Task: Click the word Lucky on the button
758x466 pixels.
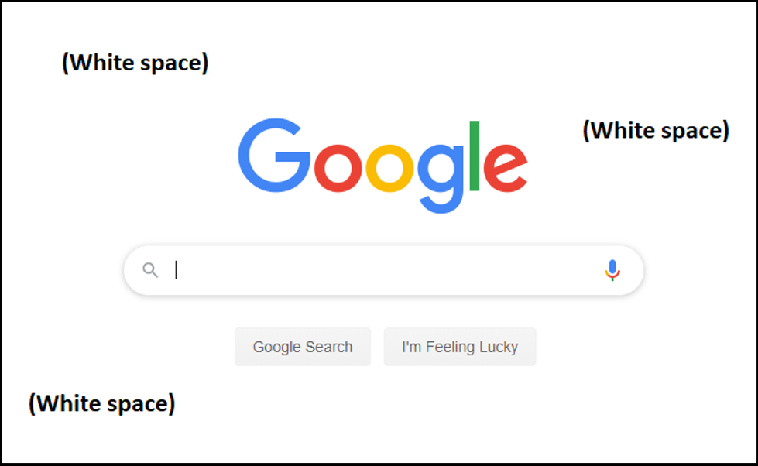Action: click(x=498, y=348)
